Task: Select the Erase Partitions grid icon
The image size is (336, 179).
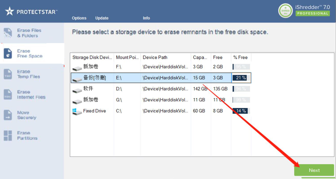Action: pyautogui.click(x=8, y=136)
